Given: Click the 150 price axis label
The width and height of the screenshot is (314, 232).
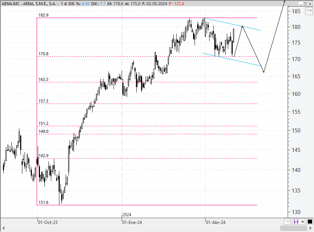Looking at the screenshot, I should [x=296, y=131].
